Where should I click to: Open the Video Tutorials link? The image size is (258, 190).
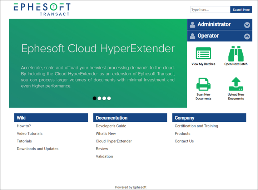pos(30,133)
